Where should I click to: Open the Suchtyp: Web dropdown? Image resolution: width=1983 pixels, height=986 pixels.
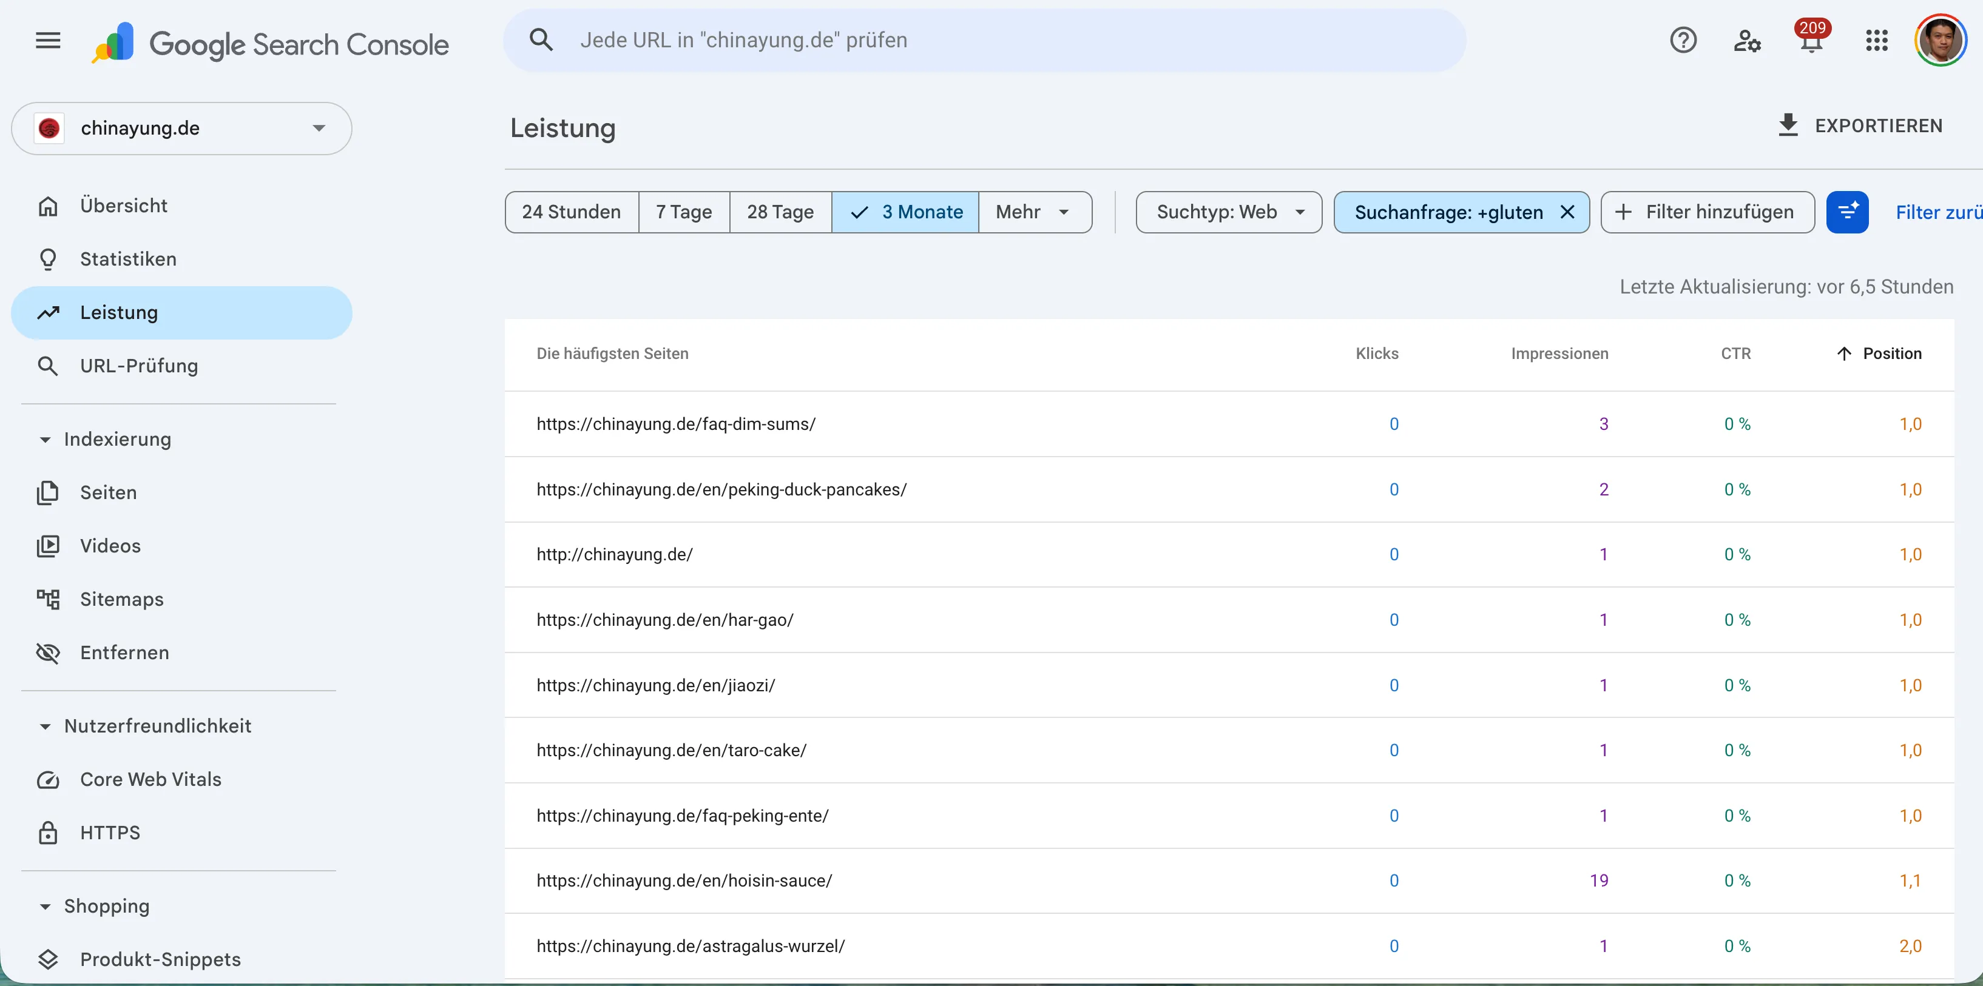(x=1229, y=212)
